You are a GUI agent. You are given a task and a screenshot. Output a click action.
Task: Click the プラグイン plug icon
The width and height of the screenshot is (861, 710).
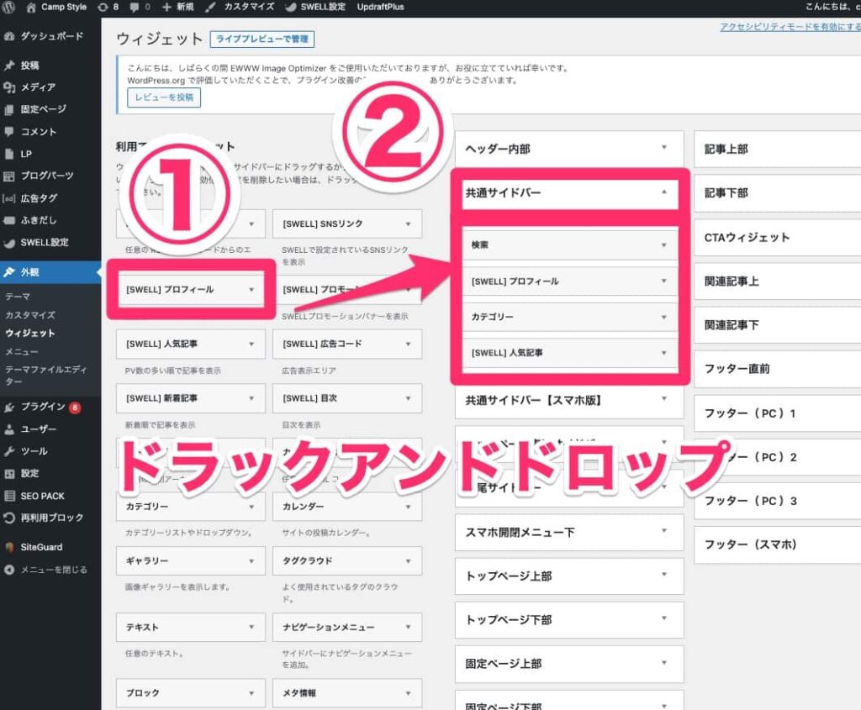click(x=9, y=408)
